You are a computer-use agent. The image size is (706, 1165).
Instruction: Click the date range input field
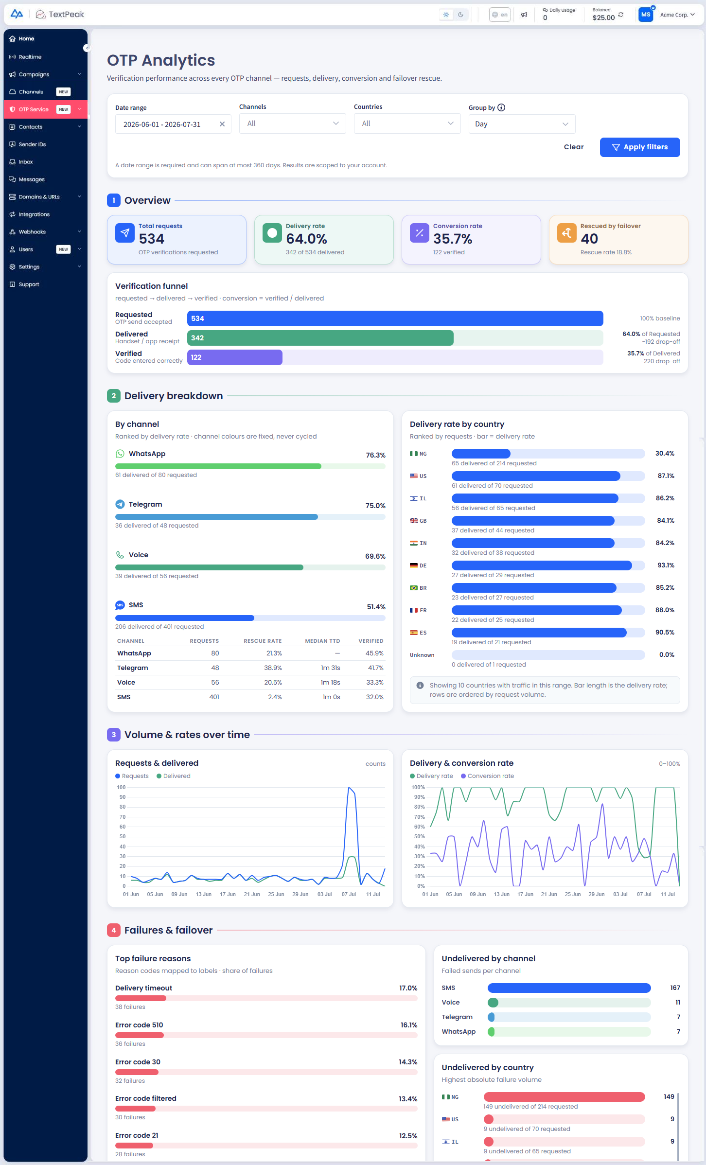pos(173,124)
